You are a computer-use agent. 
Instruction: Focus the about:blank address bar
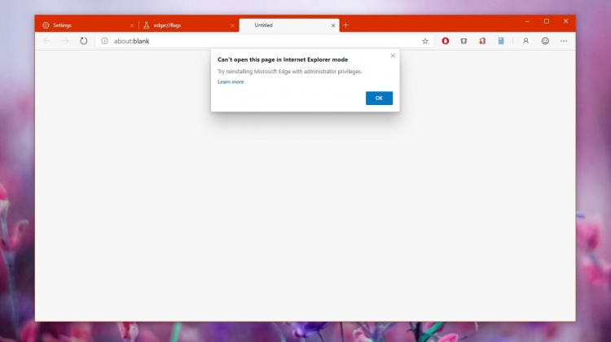point(263,41)
